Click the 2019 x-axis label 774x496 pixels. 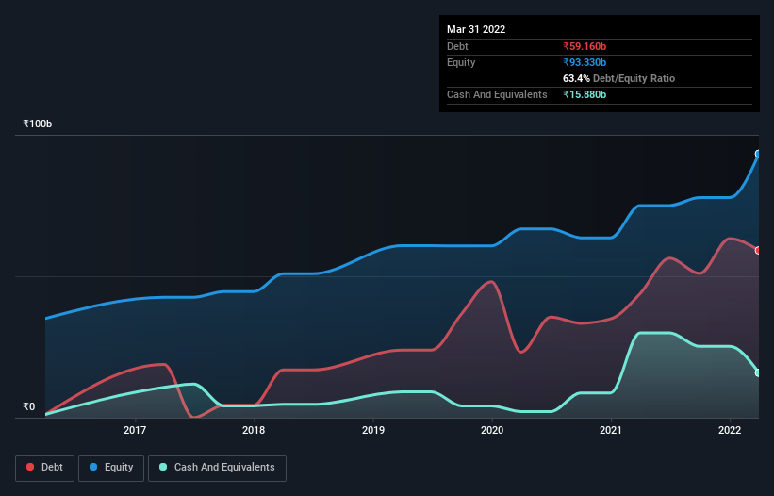click(x=373, y=430)
